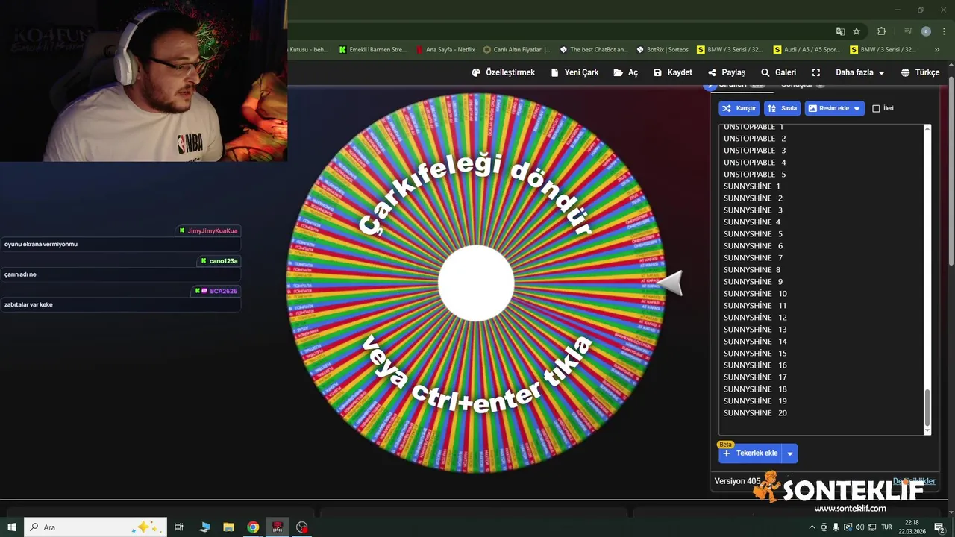The image size is (955, 537).
Task: Click the Versiyon 405 label
Action: [737, 481]
